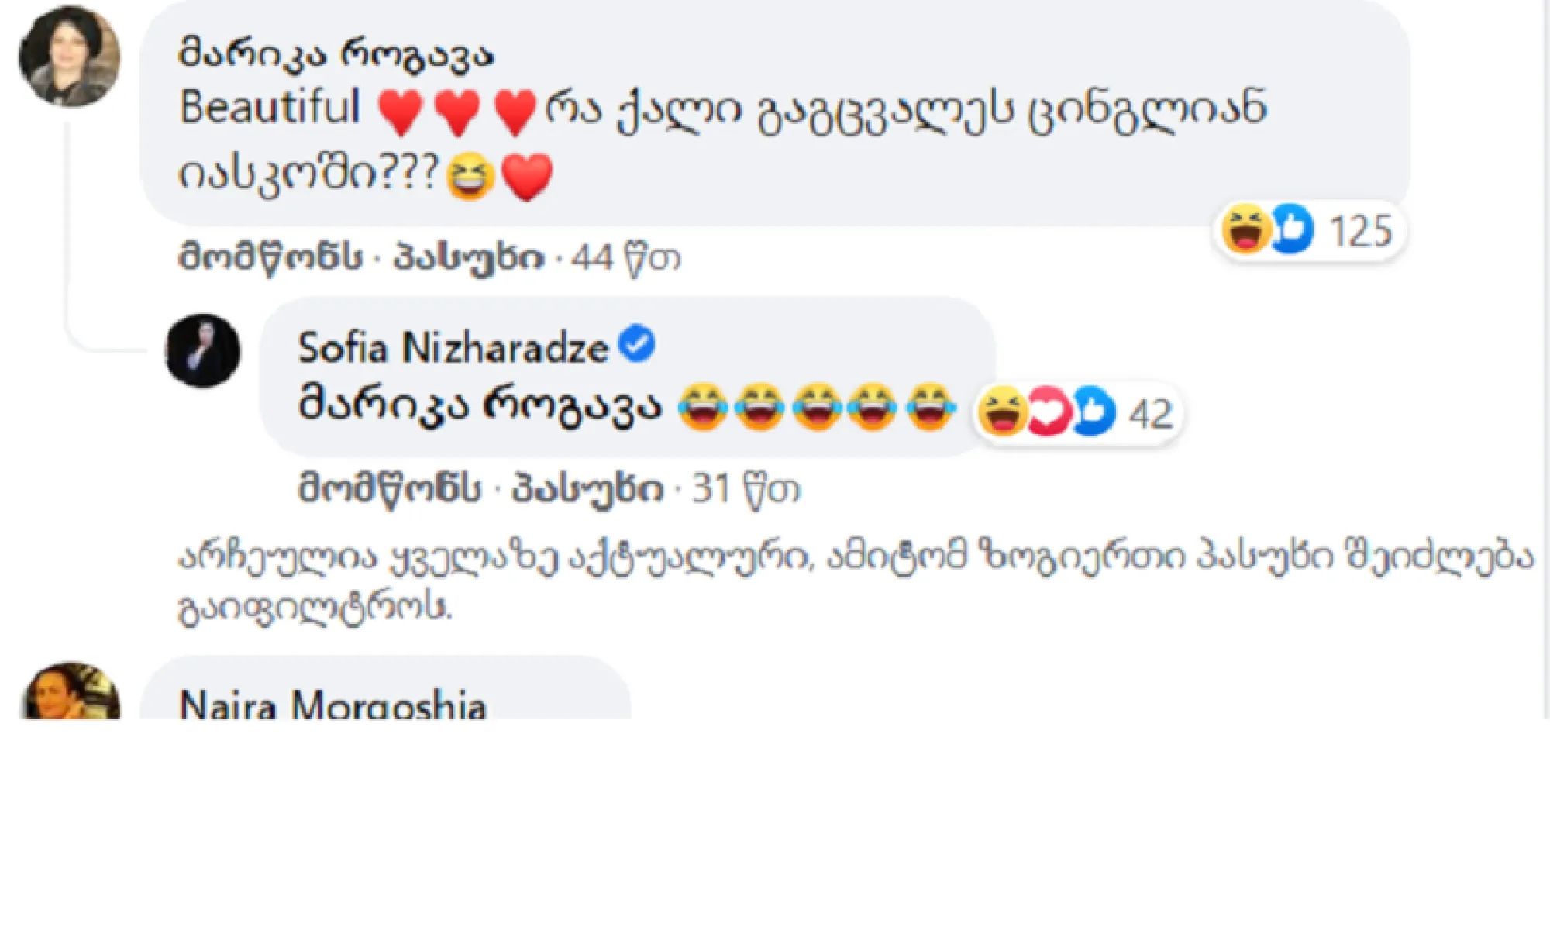1550x934 pixels.
Task: Open the 125 reactions count
Action: pyautogui.click(x=1361, y=231)
